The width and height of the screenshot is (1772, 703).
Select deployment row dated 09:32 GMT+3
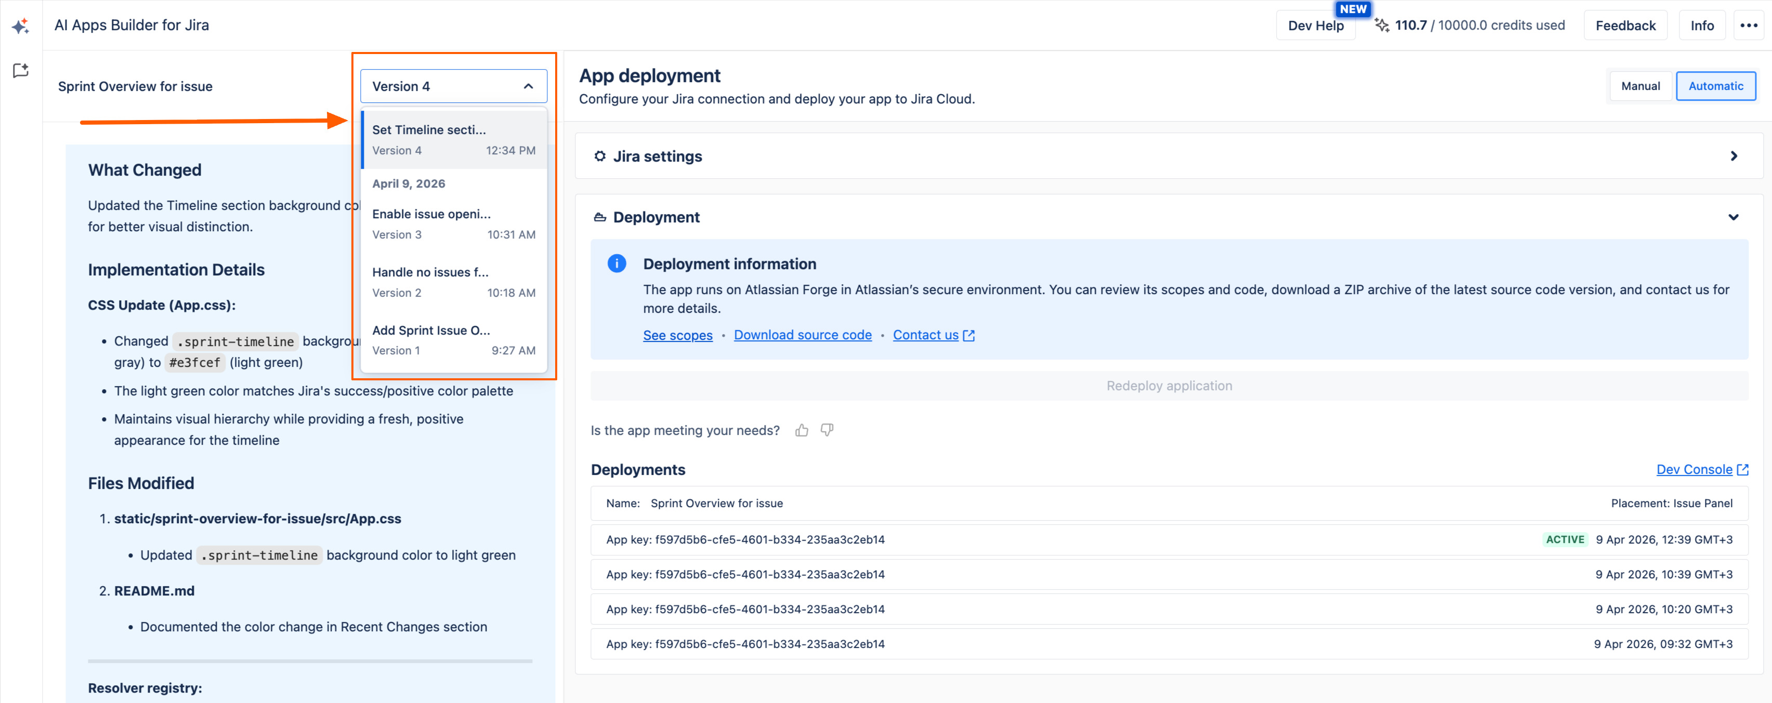[x=1169, y=644]
